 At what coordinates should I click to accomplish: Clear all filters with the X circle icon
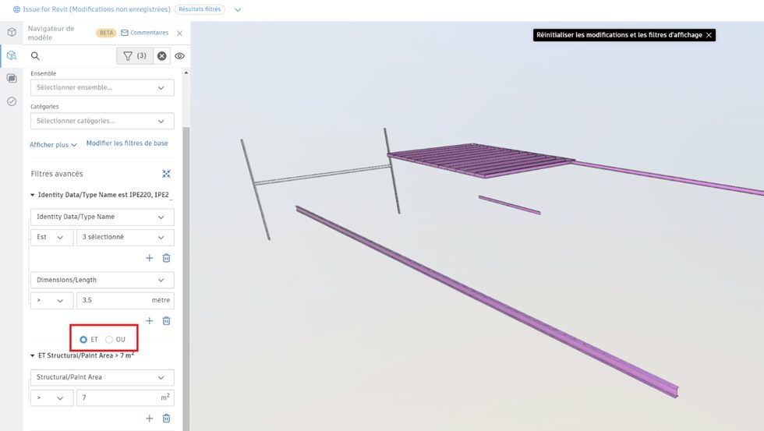point(161,56)
